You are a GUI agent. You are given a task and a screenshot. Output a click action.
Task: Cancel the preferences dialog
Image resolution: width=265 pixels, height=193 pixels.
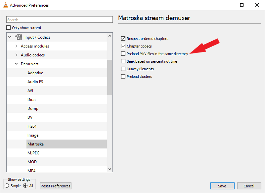[x=249, y=186]
